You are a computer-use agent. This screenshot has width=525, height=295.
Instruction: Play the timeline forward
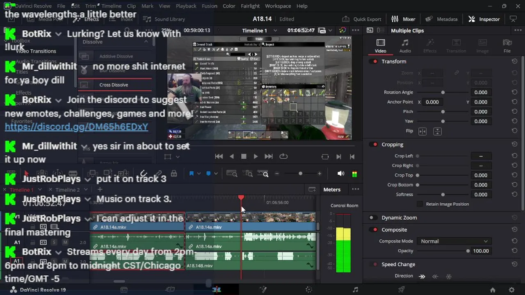coord(256,157)
